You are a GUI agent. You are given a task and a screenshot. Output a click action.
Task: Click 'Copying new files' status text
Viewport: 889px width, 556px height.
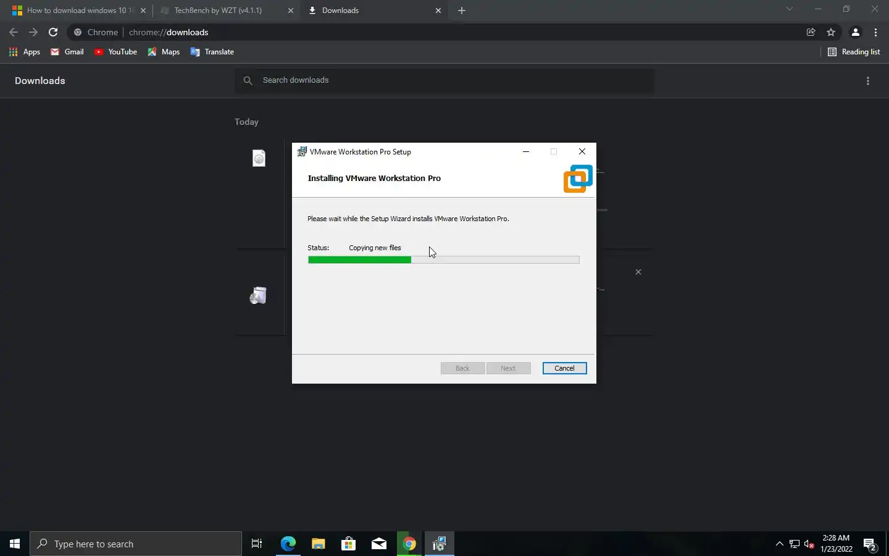pyautogui.click(x=375, y=248)
